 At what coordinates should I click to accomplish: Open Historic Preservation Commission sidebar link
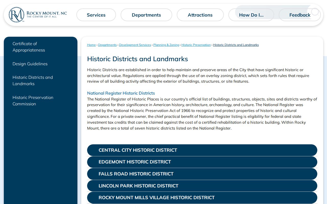point(33,101)
